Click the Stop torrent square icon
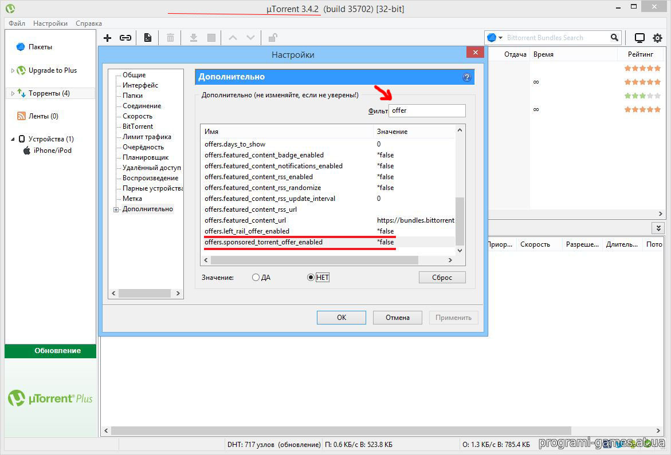Image resolution: width=671 pixels, height=455 pixels. tap(211, 38)
